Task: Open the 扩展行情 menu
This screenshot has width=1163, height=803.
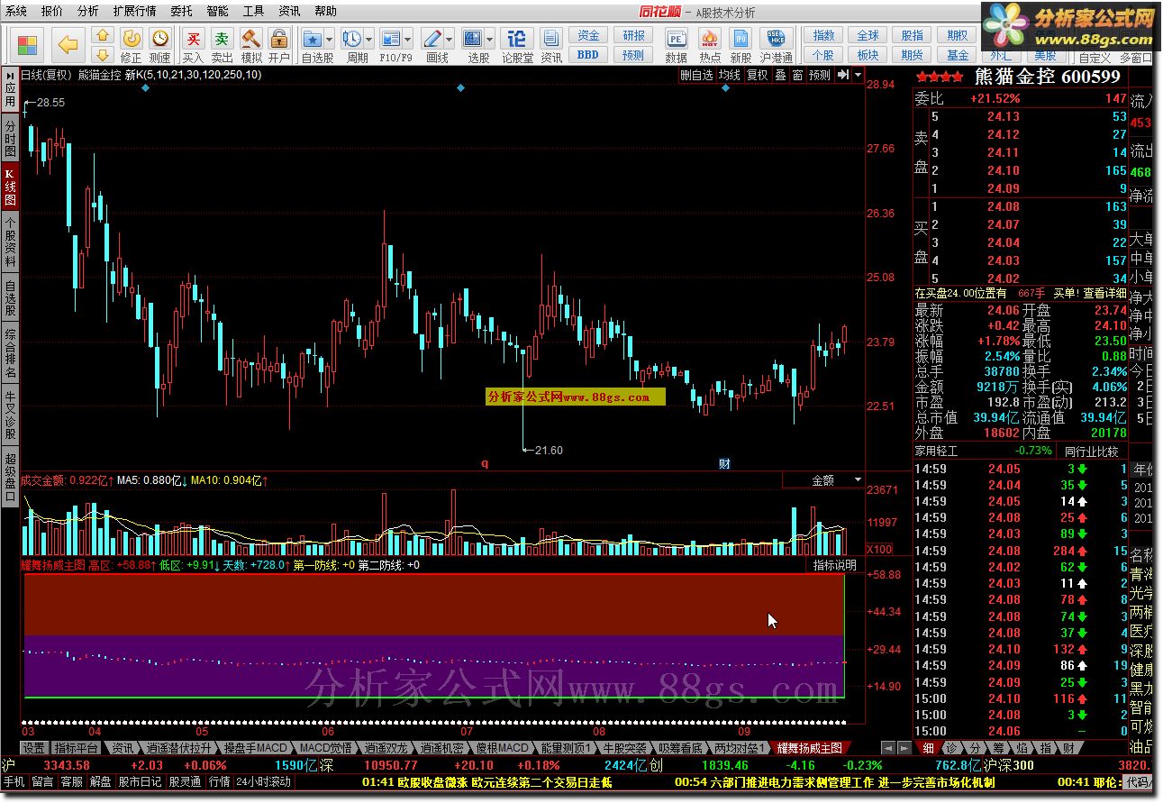Action: (134, 12)
